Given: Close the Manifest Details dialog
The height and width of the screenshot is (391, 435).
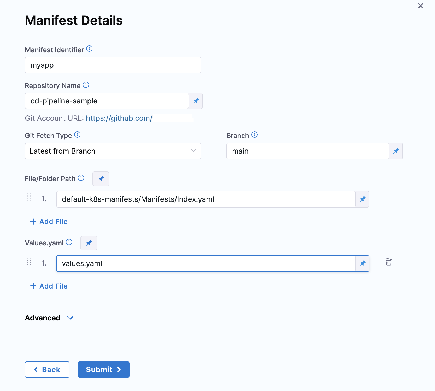Looking at the screenshot, I should click(x=420, y=6).
